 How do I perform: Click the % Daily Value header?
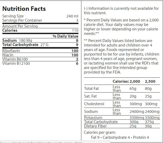(x=65, y=36)
